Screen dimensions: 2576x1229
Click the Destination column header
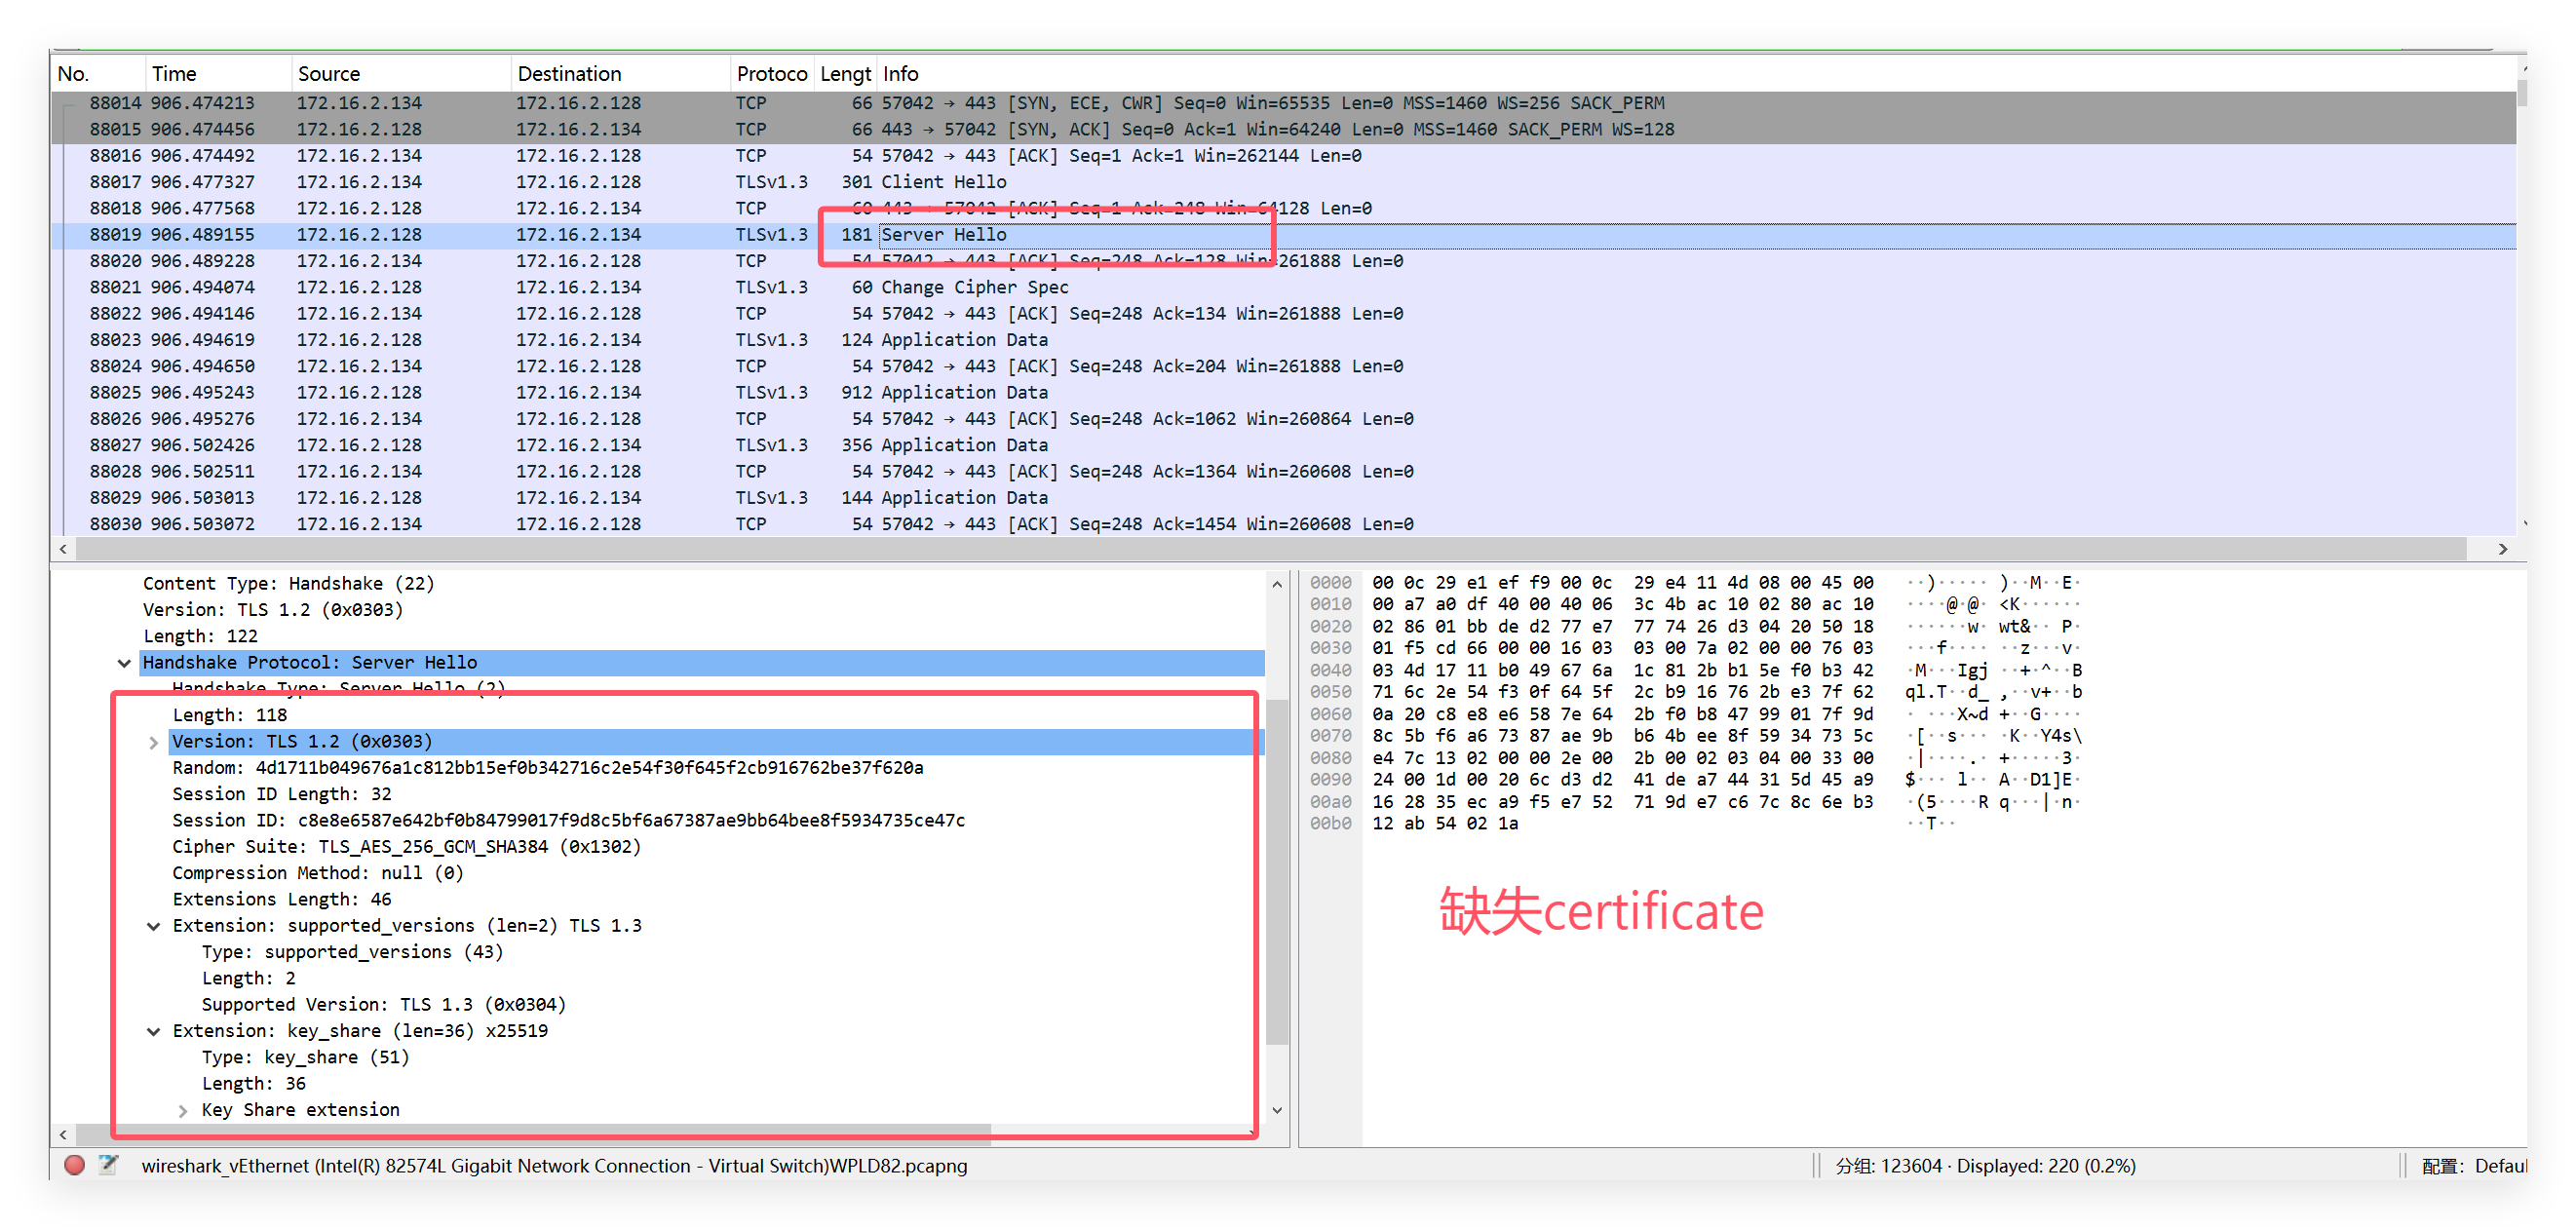click(x=569, y=74)
